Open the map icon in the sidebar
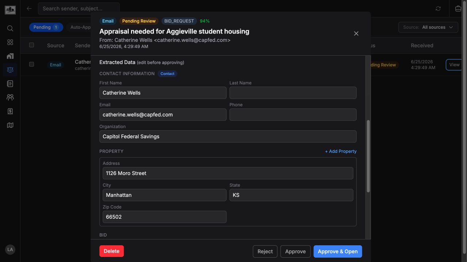This screenshot has height=262, width=467. (10, 125)
